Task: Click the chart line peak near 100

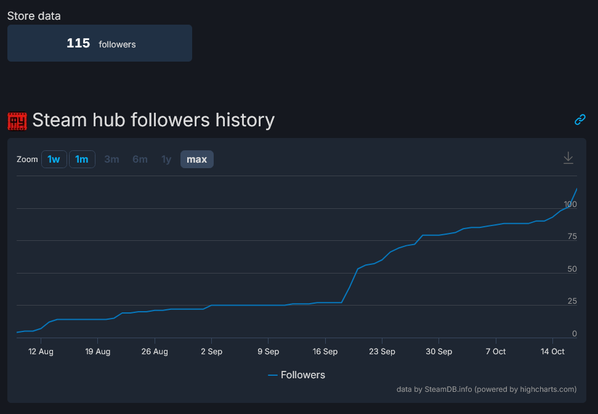Action: pos(576,189)
